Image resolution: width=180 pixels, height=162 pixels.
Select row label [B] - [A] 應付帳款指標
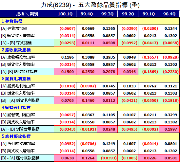click(x=20, y=158)
